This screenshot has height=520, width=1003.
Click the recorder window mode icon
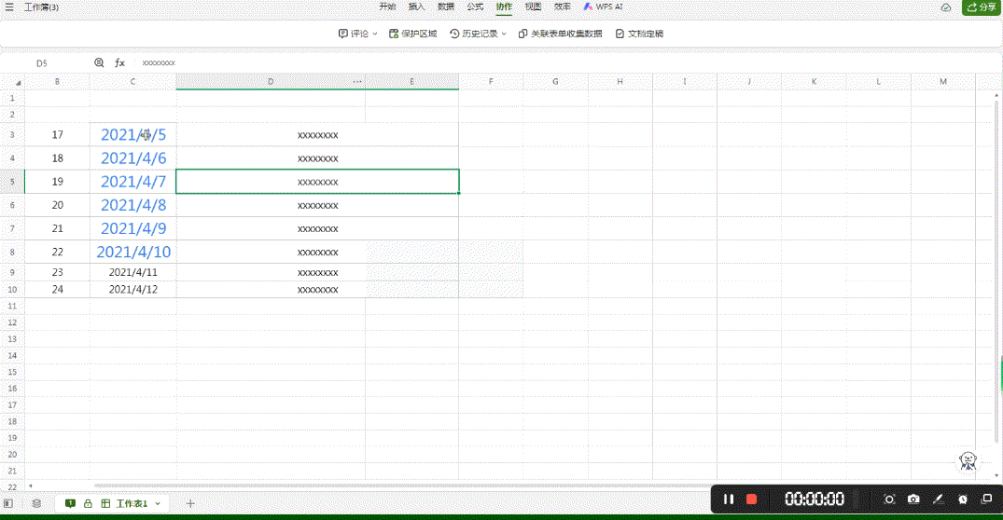(987, 499)
